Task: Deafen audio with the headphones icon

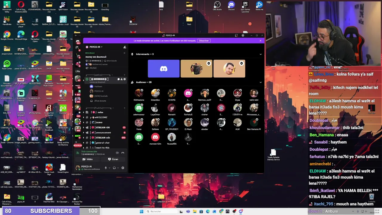Action: coord(114,168)
